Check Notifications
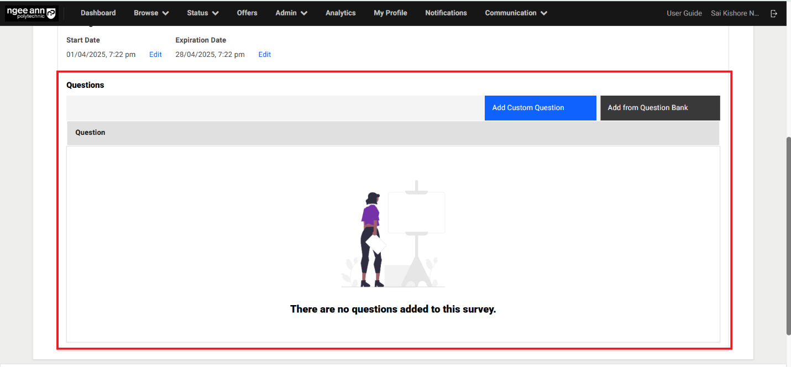This screenshot has width=791, height=367. [x=446, y=13]
